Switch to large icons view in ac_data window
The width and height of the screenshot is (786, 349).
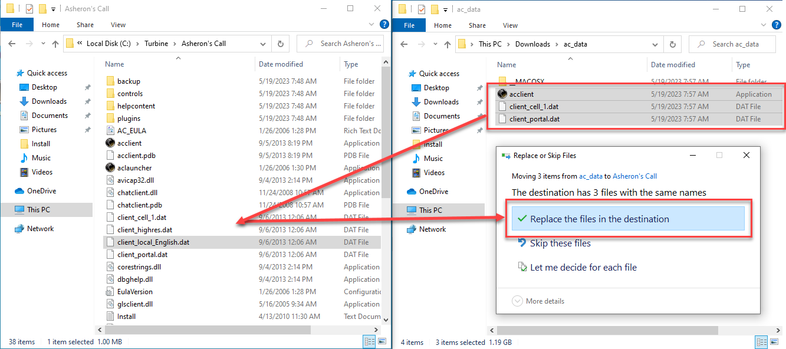click(x=775, y=342)
